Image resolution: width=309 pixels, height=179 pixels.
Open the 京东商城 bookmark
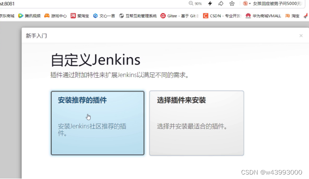click(x=7, y=16)
